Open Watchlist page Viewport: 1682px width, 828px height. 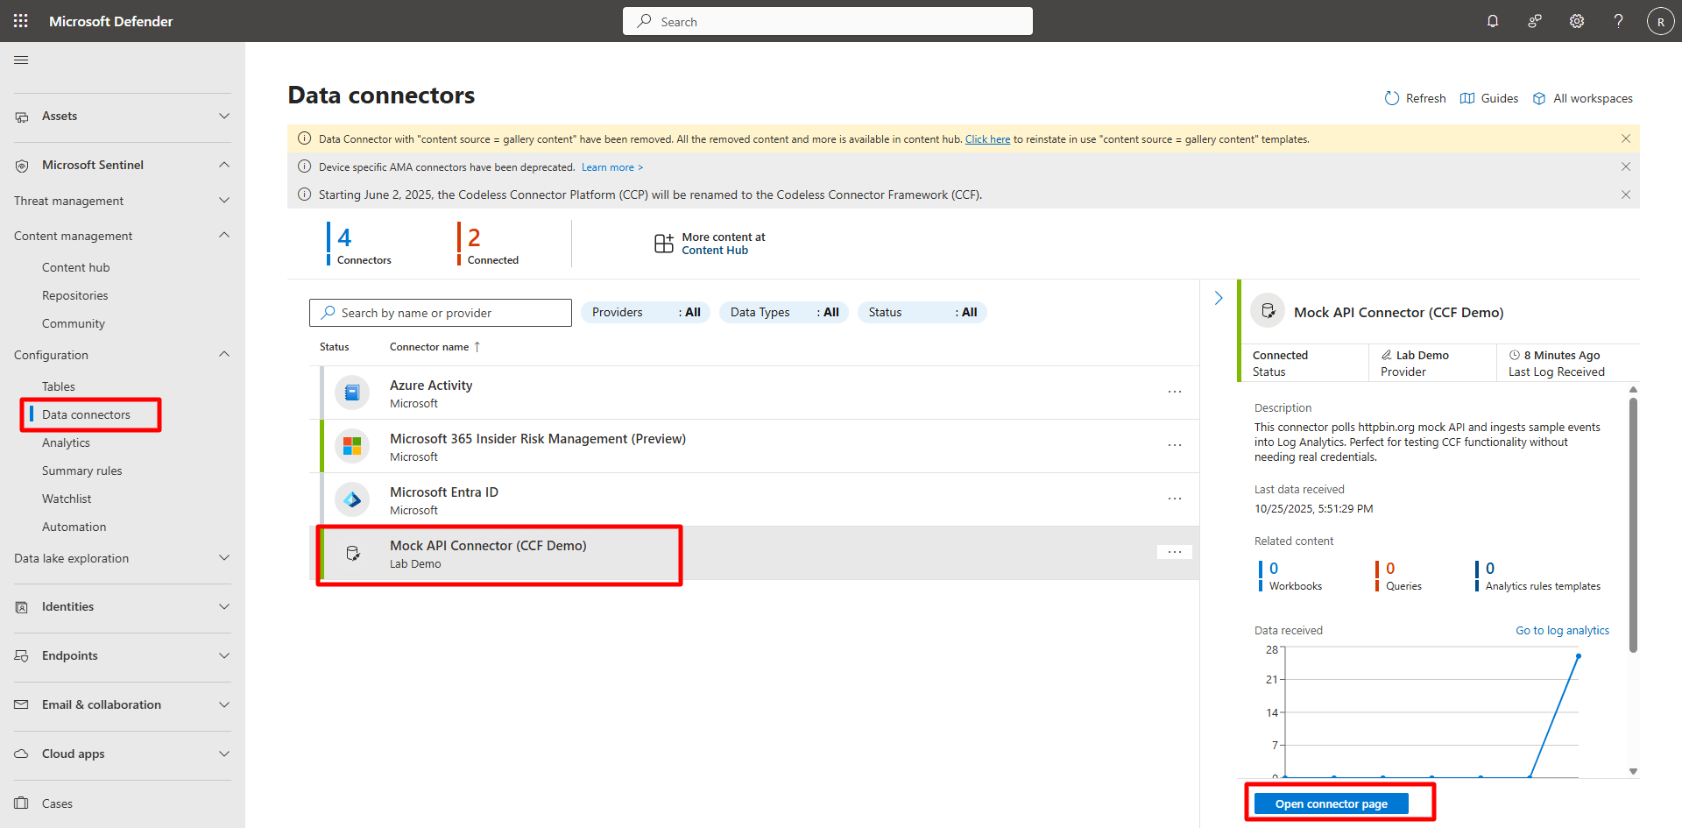pyautogui.click(x=67, y=499)
